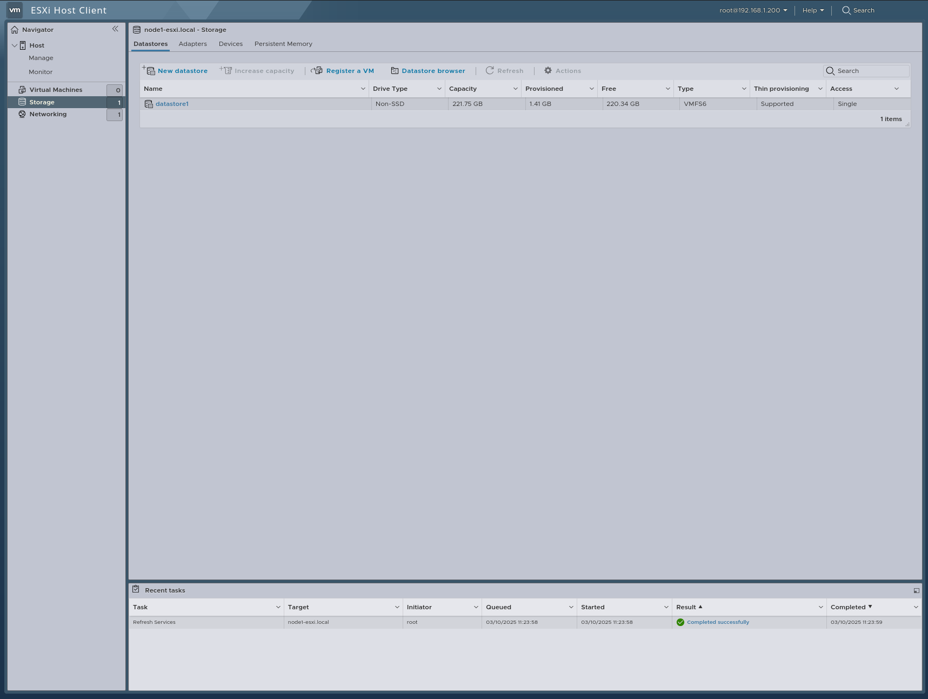Click the Completed successfully task link
928x699 pixels.
(718, 622)
